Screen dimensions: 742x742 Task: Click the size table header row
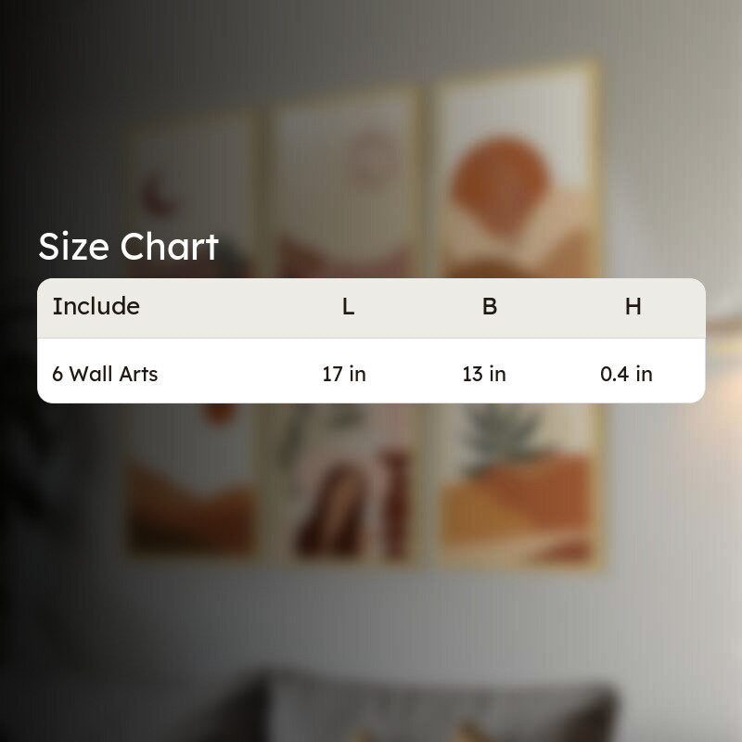[x=371, y=308]
